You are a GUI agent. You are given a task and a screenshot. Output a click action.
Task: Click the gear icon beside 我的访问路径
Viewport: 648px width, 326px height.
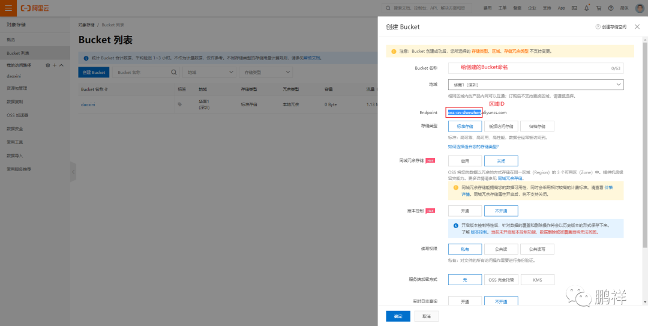click(x=48, y=65)
